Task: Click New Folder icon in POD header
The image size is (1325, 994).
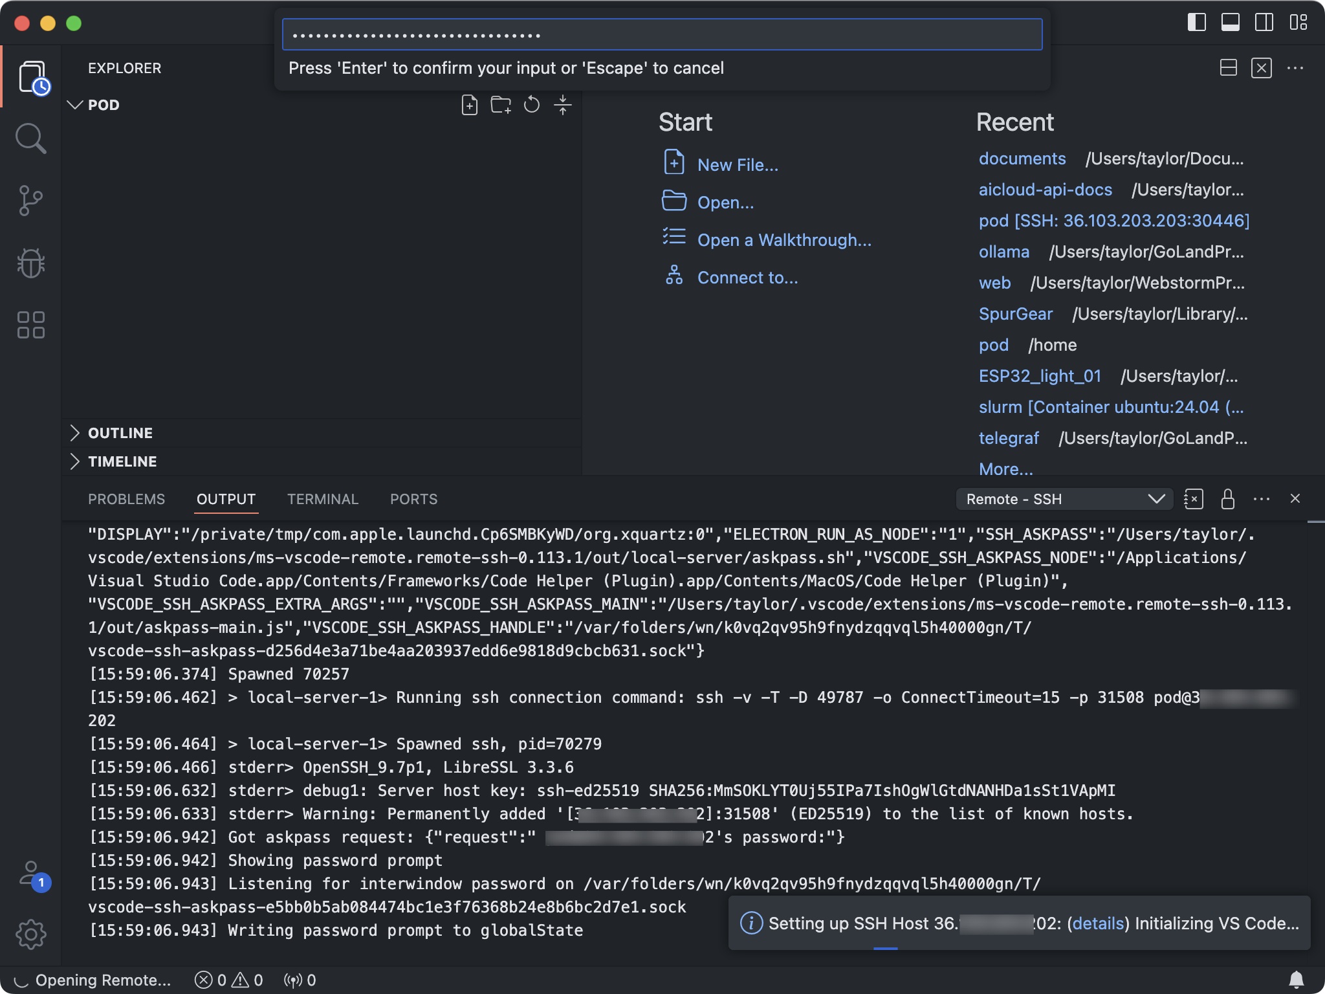Action: 501,105
